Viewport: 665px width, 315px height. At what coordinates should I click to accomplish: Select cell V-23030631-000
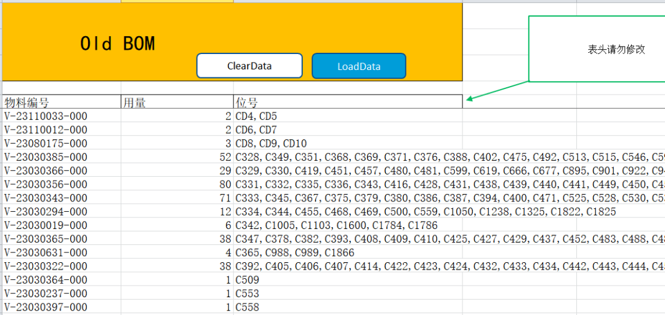(x=62, y=252)
